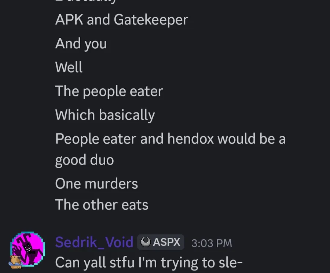The height and width of the screenshot is (273, 330).
Task: Click the word 'hendox' in the message
Action: (190, 139)
